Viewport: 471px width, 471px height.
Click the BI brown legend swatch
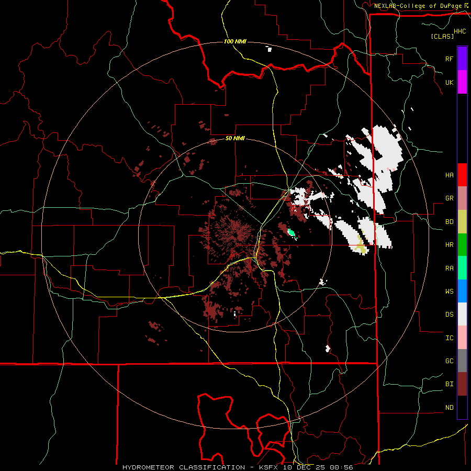(462, 384)
